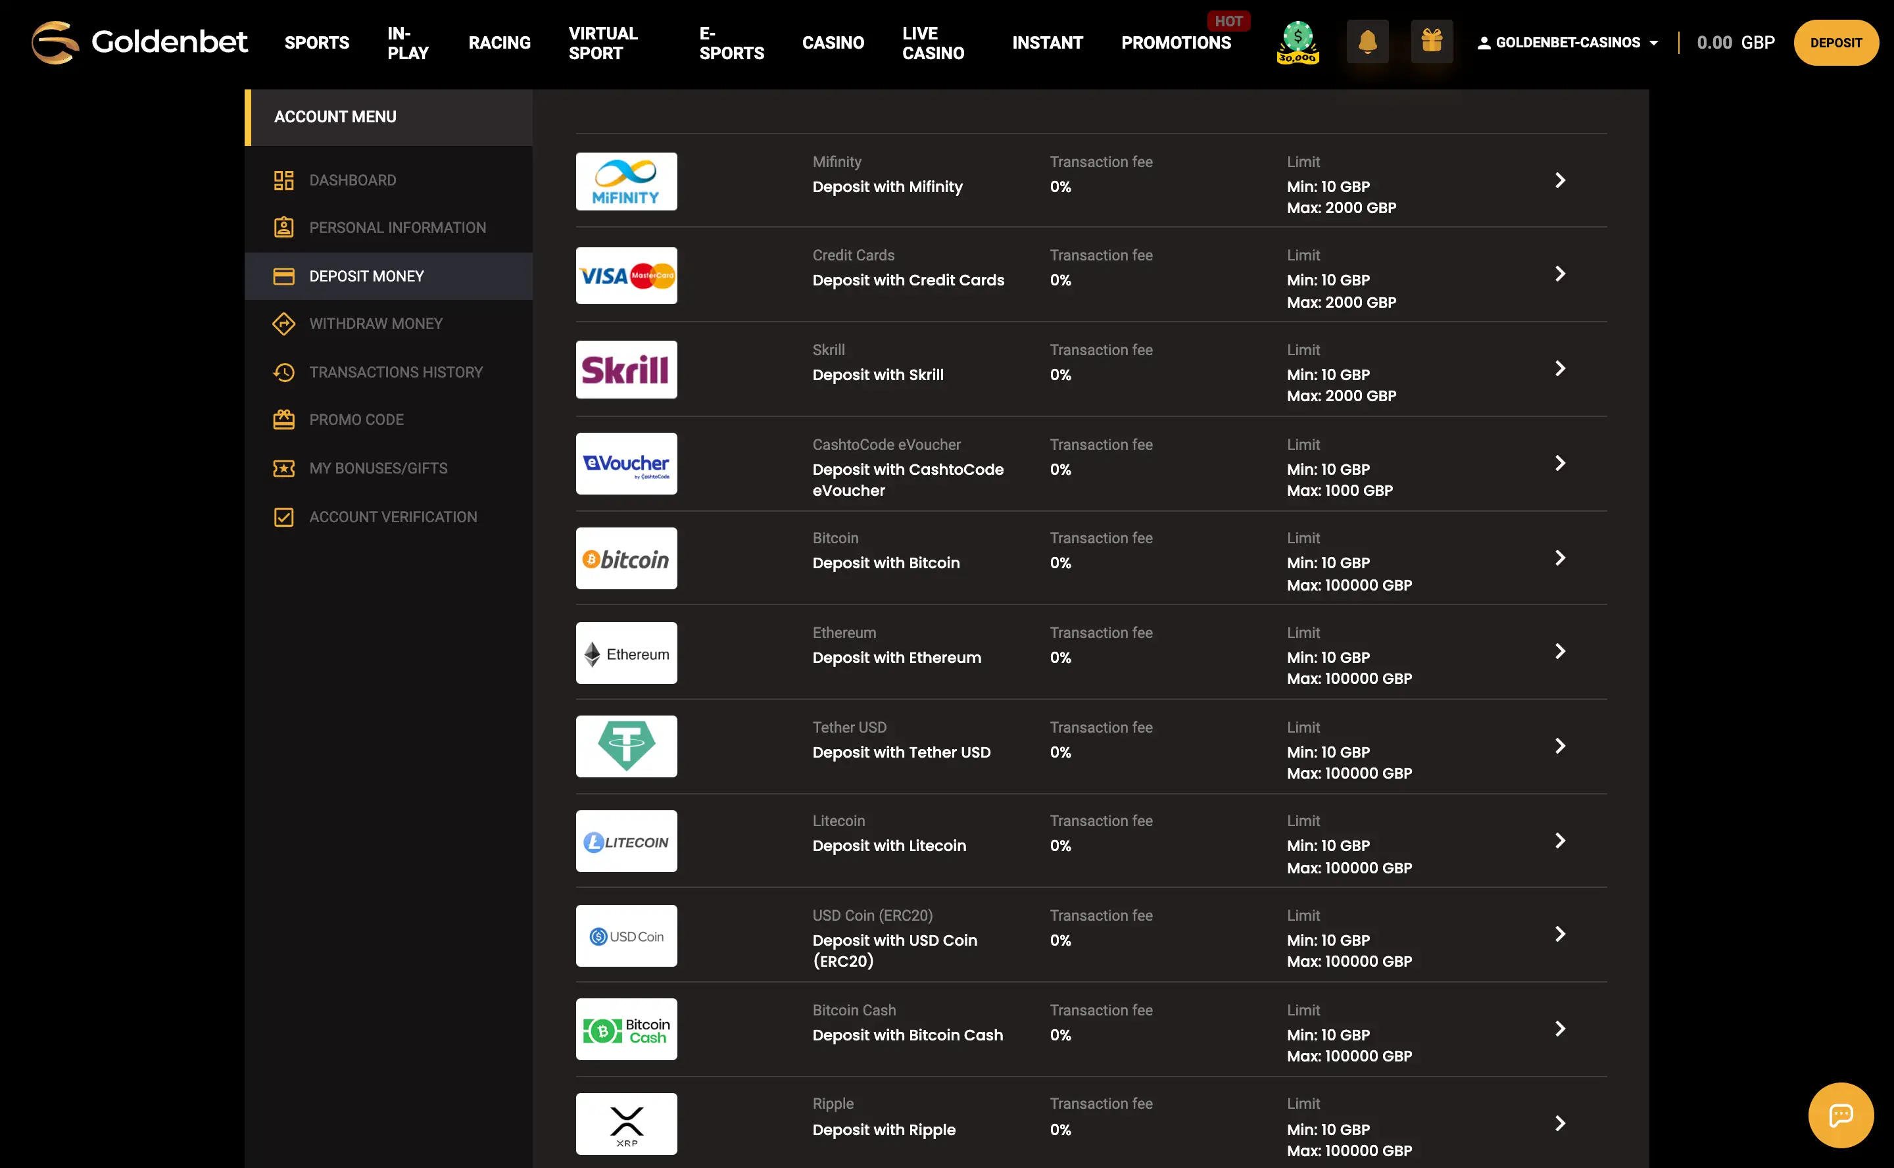Click 'Deposit with Mifinity' text
This screenshot has height=1168, width=1894.
click(x=888, y=187)
